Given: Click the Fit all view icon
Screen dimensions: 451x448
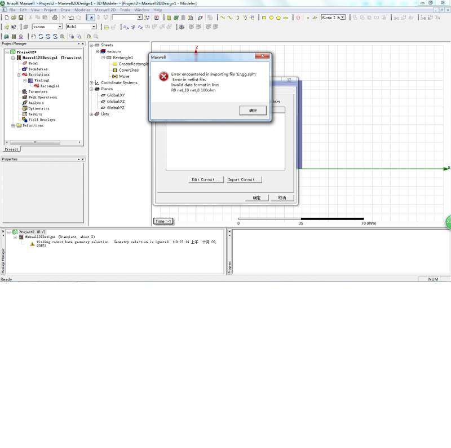Looking at the screenshot, I should 89,37.
